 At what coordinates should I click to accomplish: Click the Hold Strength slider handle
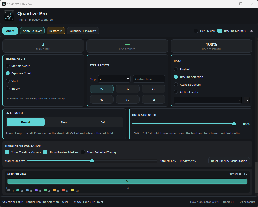(x=234, y=124)
